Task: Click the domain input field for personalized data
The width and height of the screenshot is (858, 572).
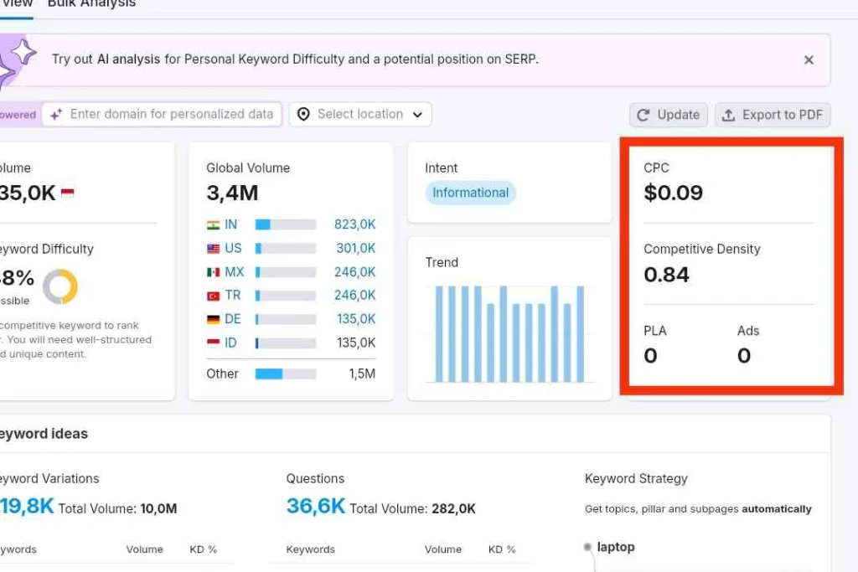Action: 162,114
